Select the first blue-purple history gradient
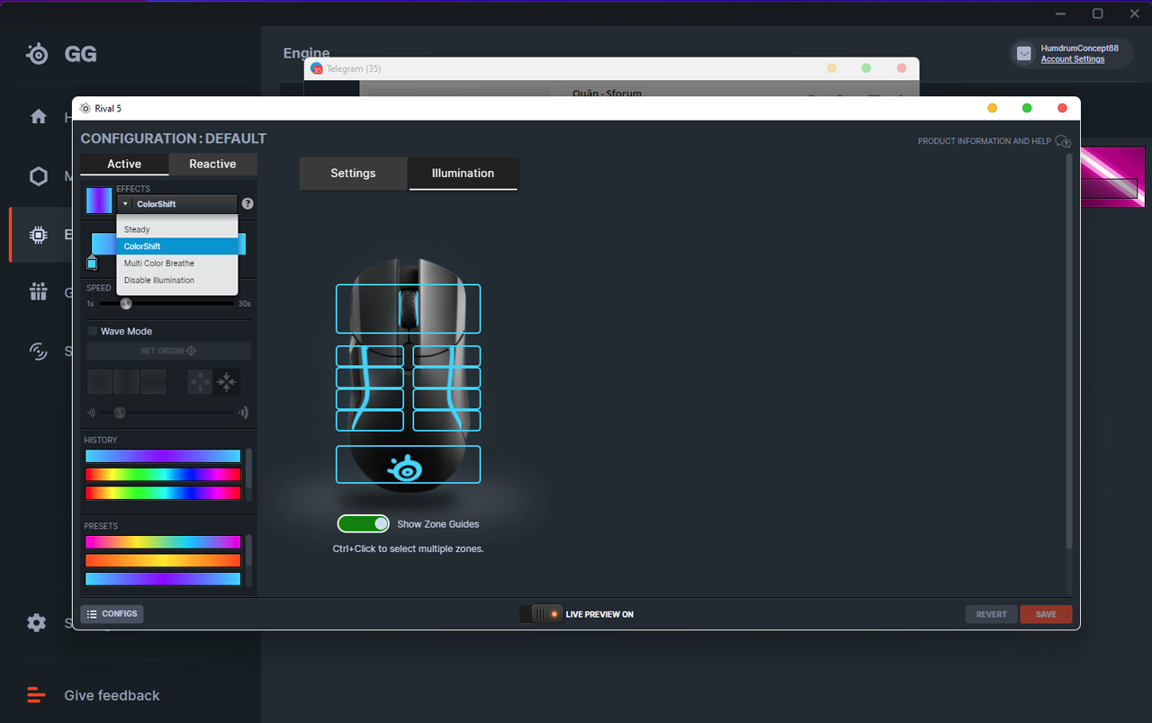Screen dimensions: 1152x723 click(x=163, y=456)
